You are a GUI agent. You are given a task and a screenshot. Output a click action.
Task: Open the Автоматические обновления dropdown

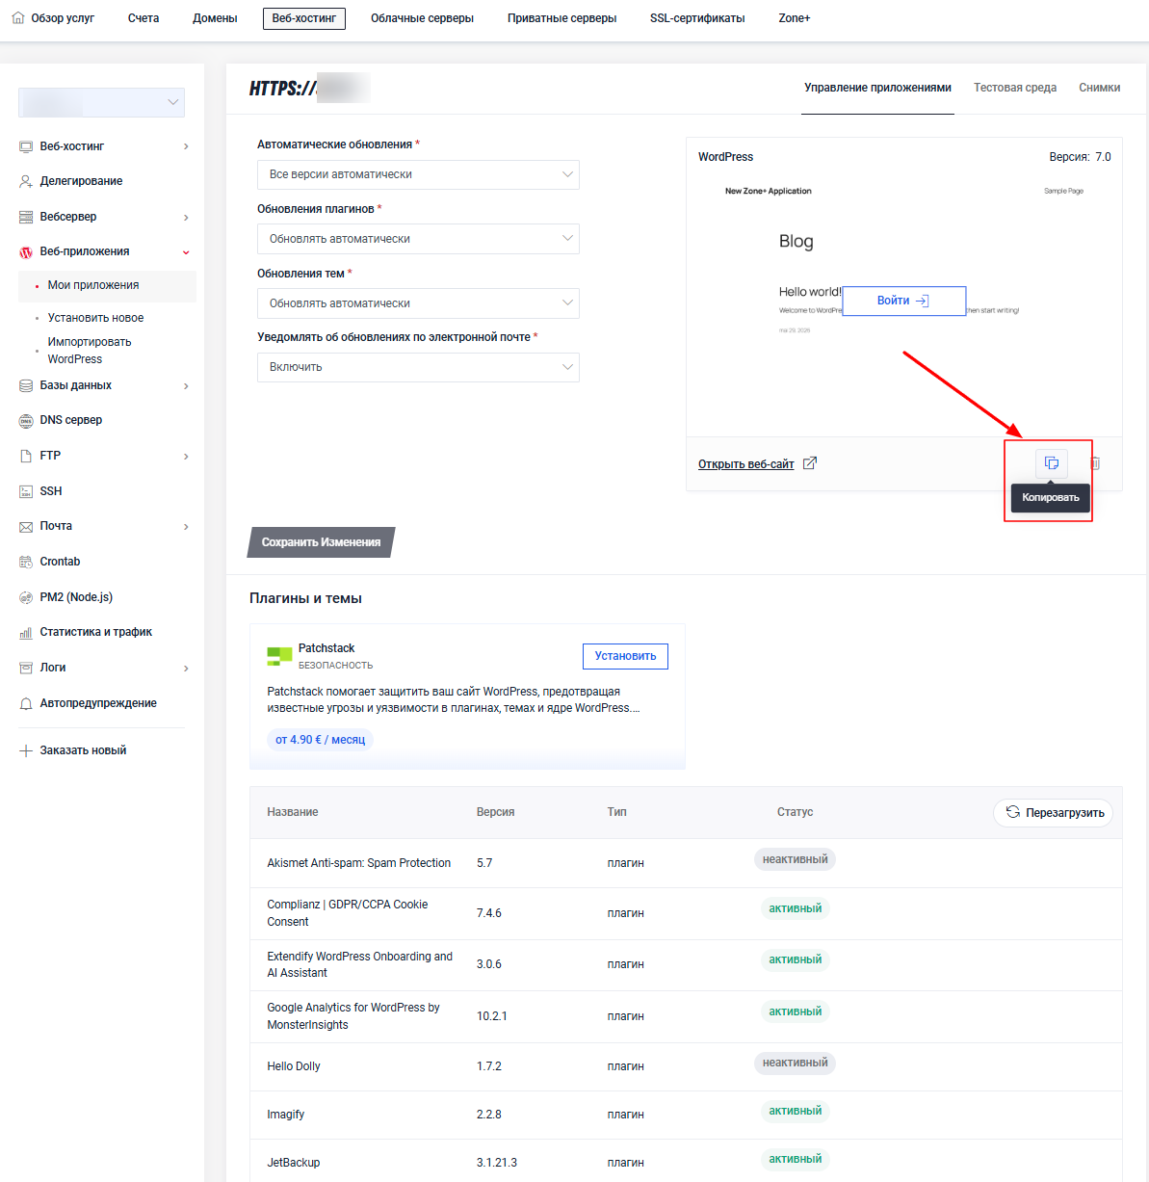[x=418, y=174]
